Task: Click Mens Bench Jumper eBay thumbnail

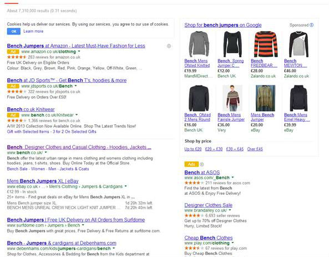Action: (265, 98)
